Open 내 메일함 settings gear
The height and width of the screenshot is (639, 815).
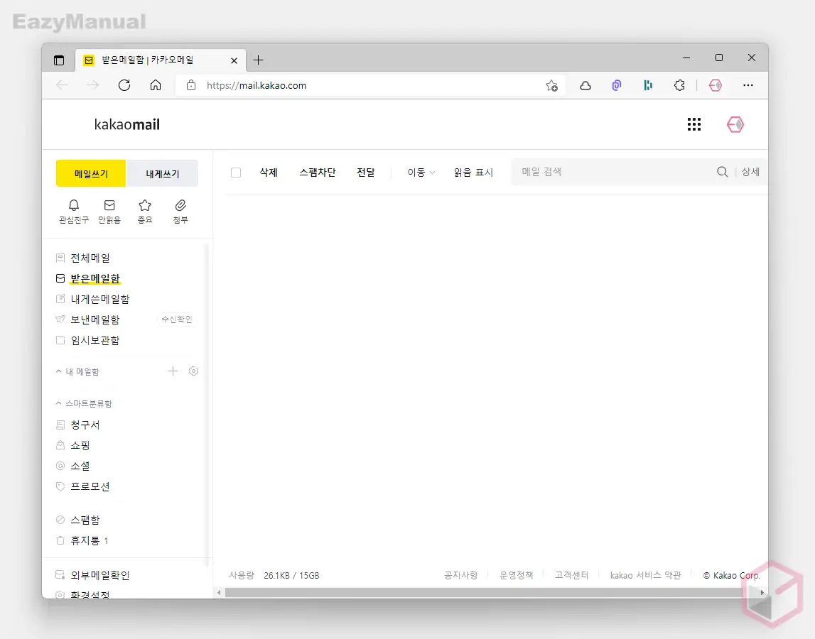(193, 371)
